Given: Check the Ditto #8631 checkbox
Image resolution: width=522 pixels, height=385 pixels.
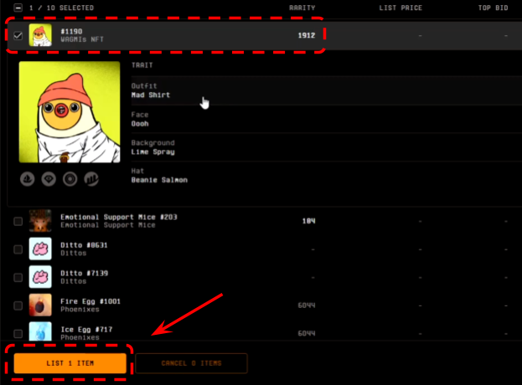Looking at the screenshot, I should click(18, 249).
